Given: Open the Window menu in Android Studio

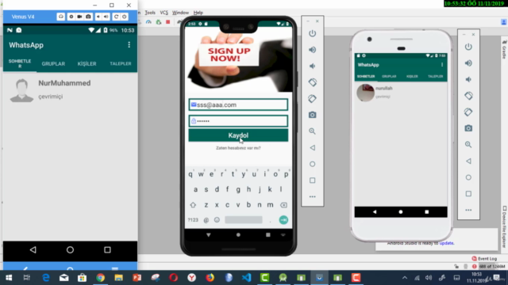Looking at the screenshot, I should pos(180,13).
